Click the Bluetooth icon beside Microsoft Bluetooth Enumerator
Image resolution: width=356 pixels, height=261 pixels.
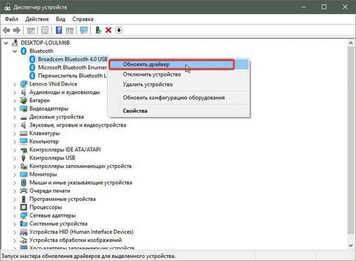[x=32, y=68]
